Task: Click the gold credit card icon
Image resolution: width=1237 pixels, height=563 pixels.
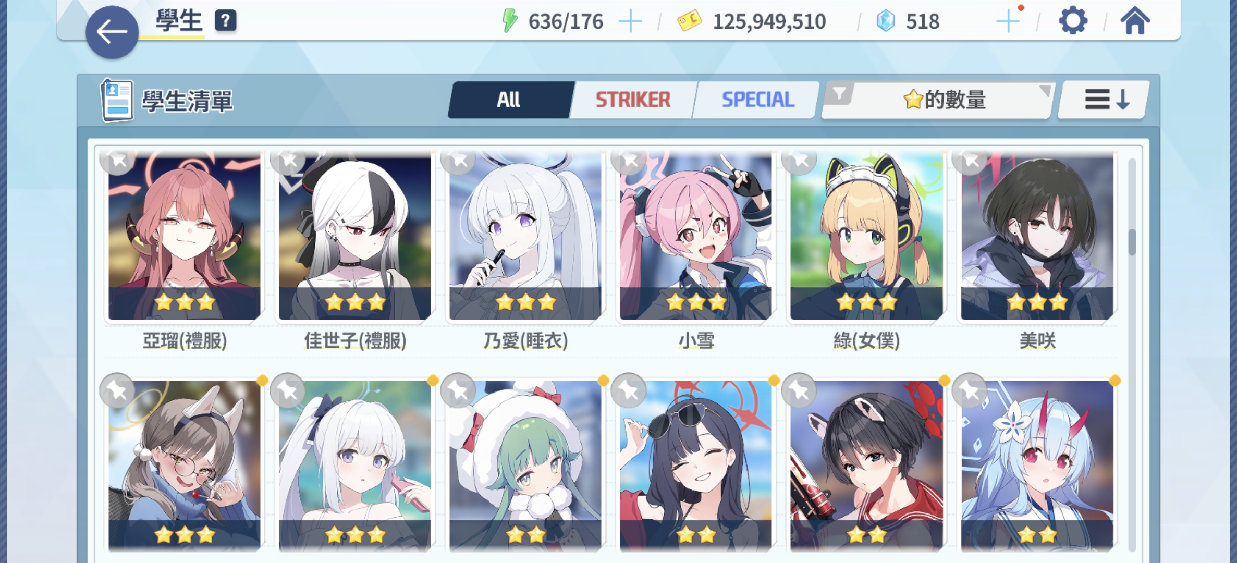Action: pyautogui.click(x=689, y=21)
